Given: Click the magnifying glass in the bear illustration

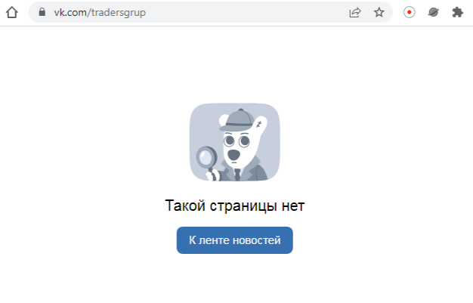Looking at the screenshot, I should coord(207,157).
